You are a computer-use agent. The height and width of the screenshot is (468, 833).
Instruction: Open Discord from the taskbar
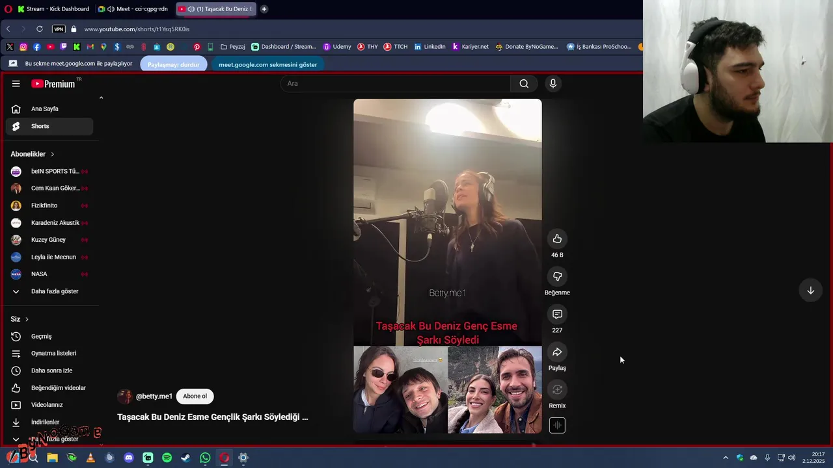point(129,458)
